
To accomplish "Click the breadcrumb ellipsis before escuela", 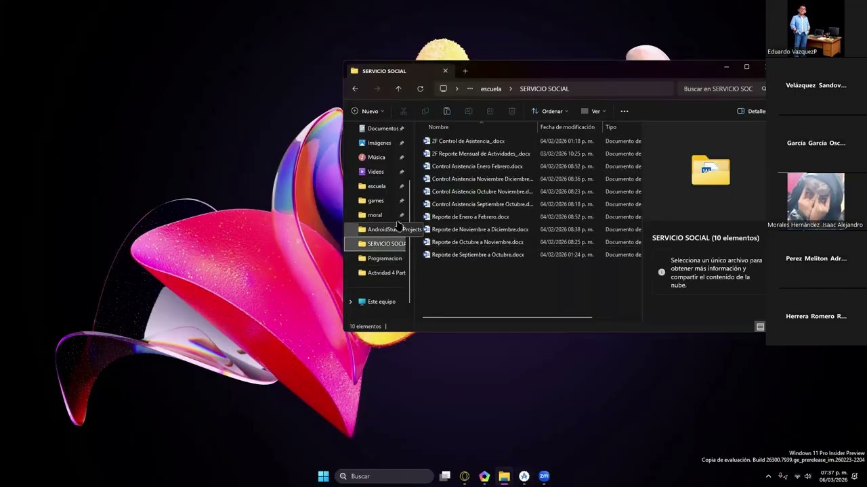I will tap(469, 89).
